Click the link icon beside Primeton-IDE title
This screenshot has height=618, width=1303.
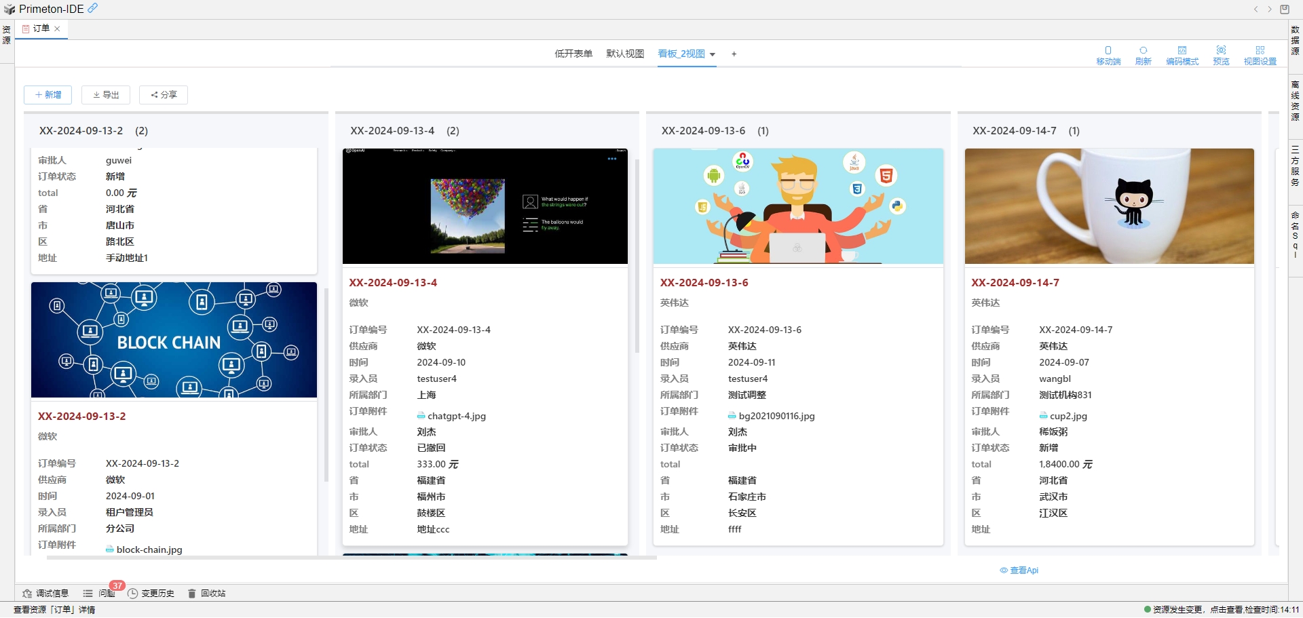point(93,8)
